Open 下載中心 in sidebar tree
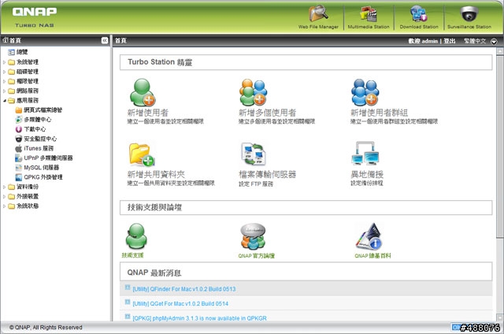The width and height of the screenshot is (504, 334). coord(31,129)
